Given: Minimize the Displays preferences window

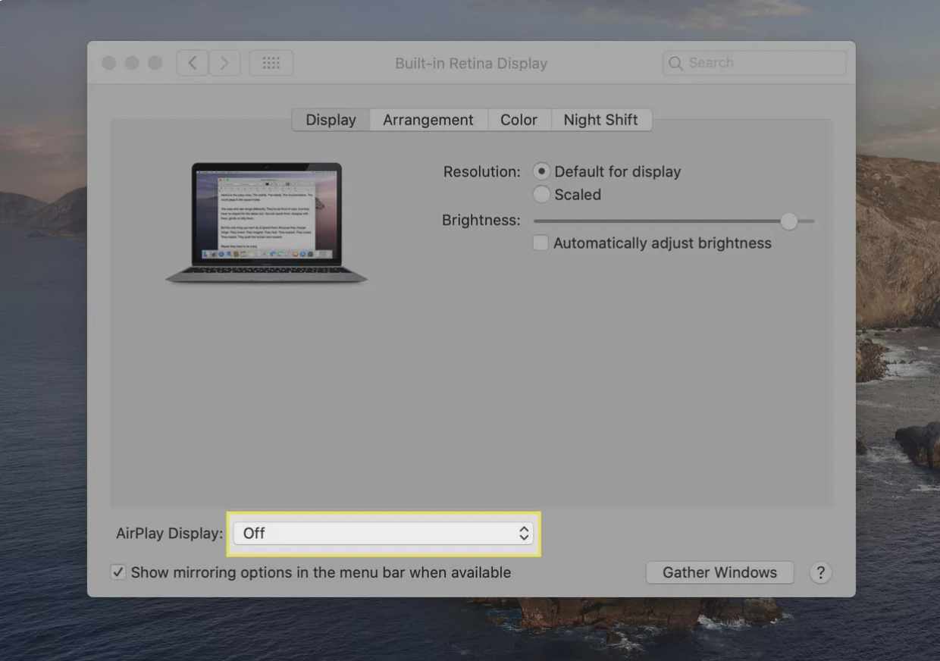Looking at the screenshot, I should [132, 63].
